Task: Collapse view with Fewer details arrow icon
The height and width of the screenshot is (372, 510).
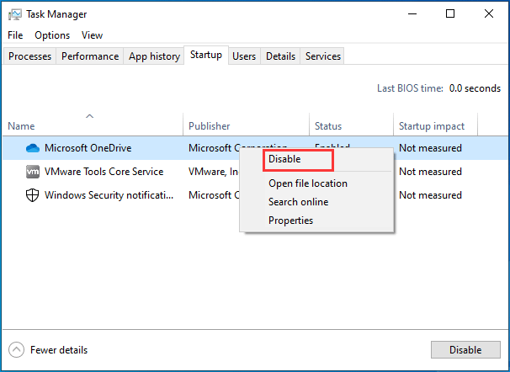Action: tap(16, 350)
